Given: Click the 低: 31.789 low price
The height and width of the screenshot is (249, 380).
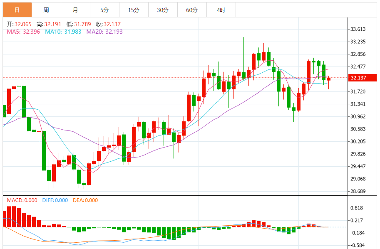Looking at the screenshot, I should (79, 24).
